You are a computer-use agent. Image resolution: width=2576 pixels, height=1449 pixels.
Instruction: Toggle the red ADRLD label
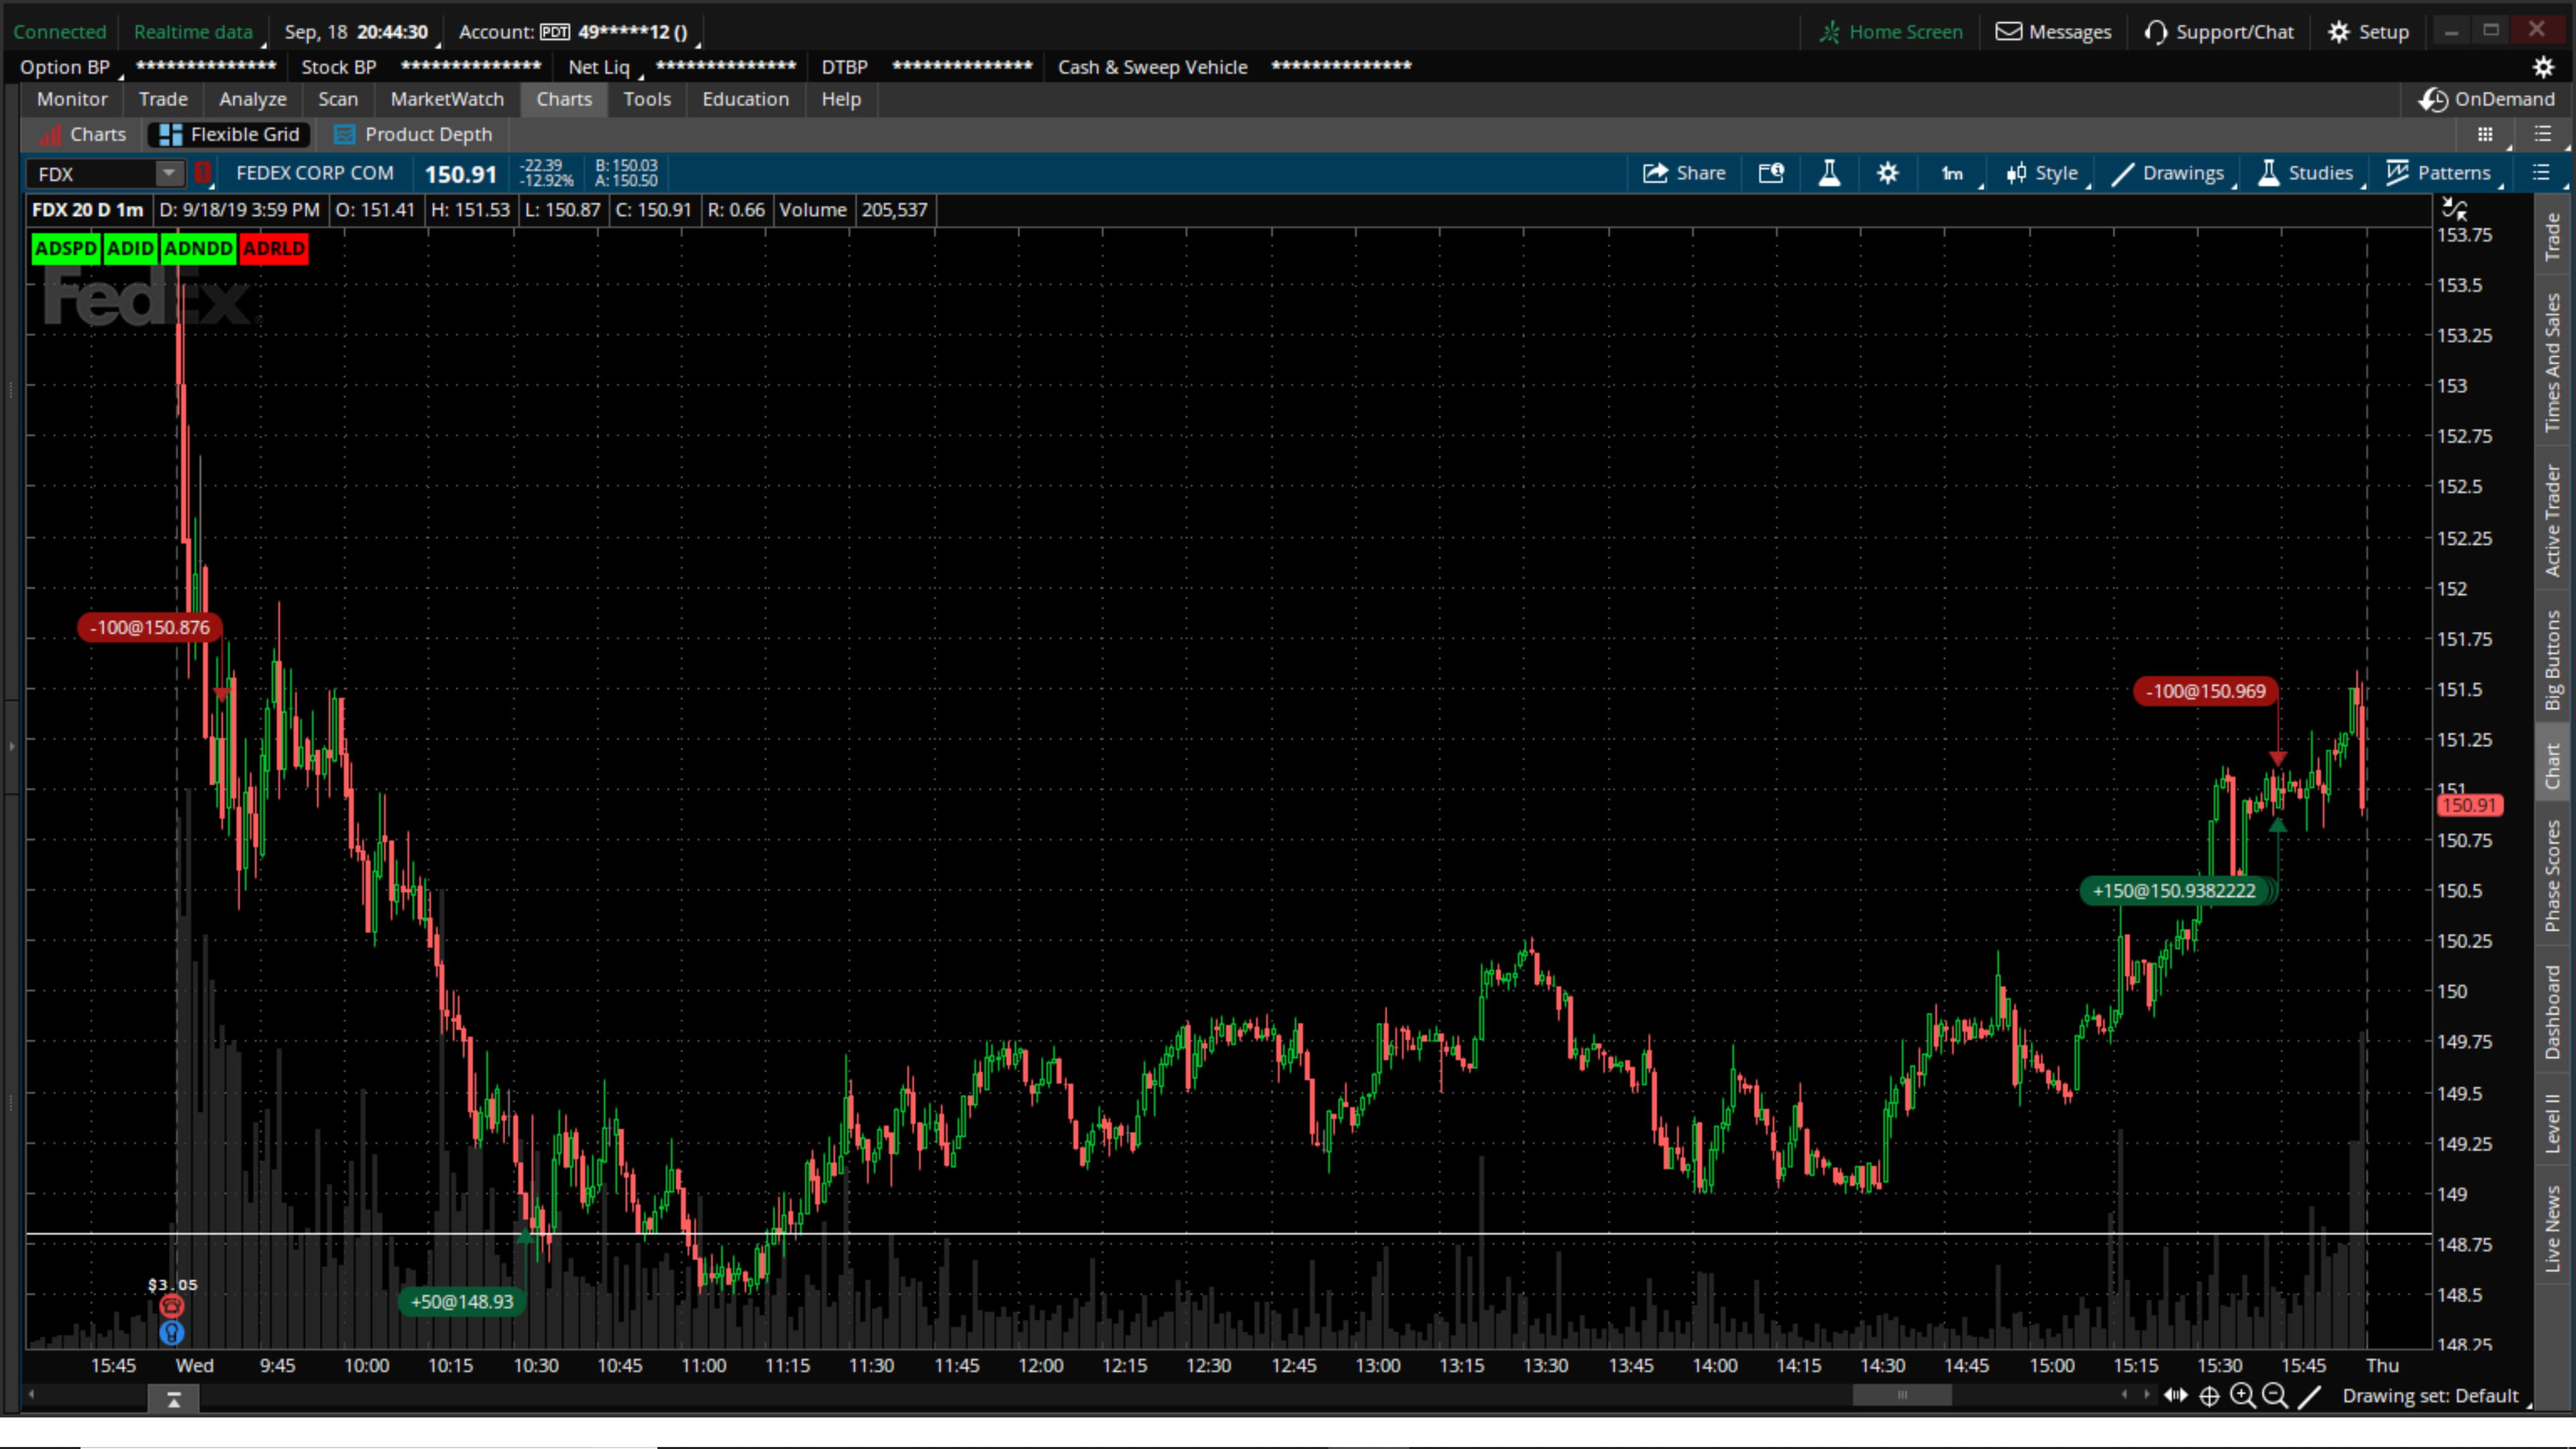point(274,248)
